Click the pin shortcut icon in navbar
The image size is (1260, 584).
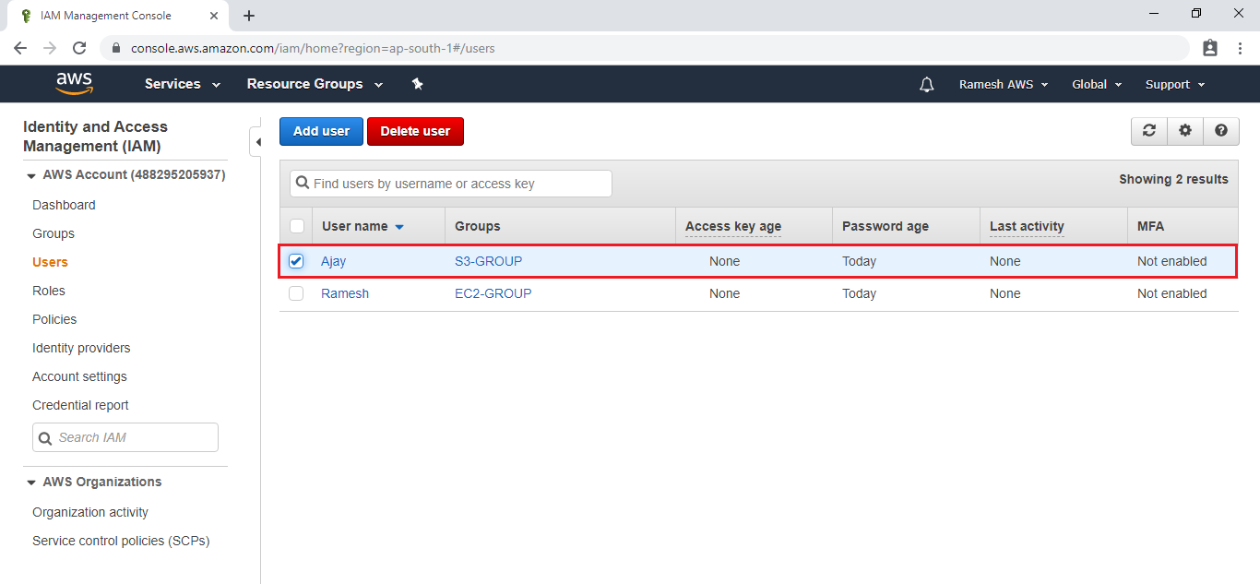click(417, 84)
